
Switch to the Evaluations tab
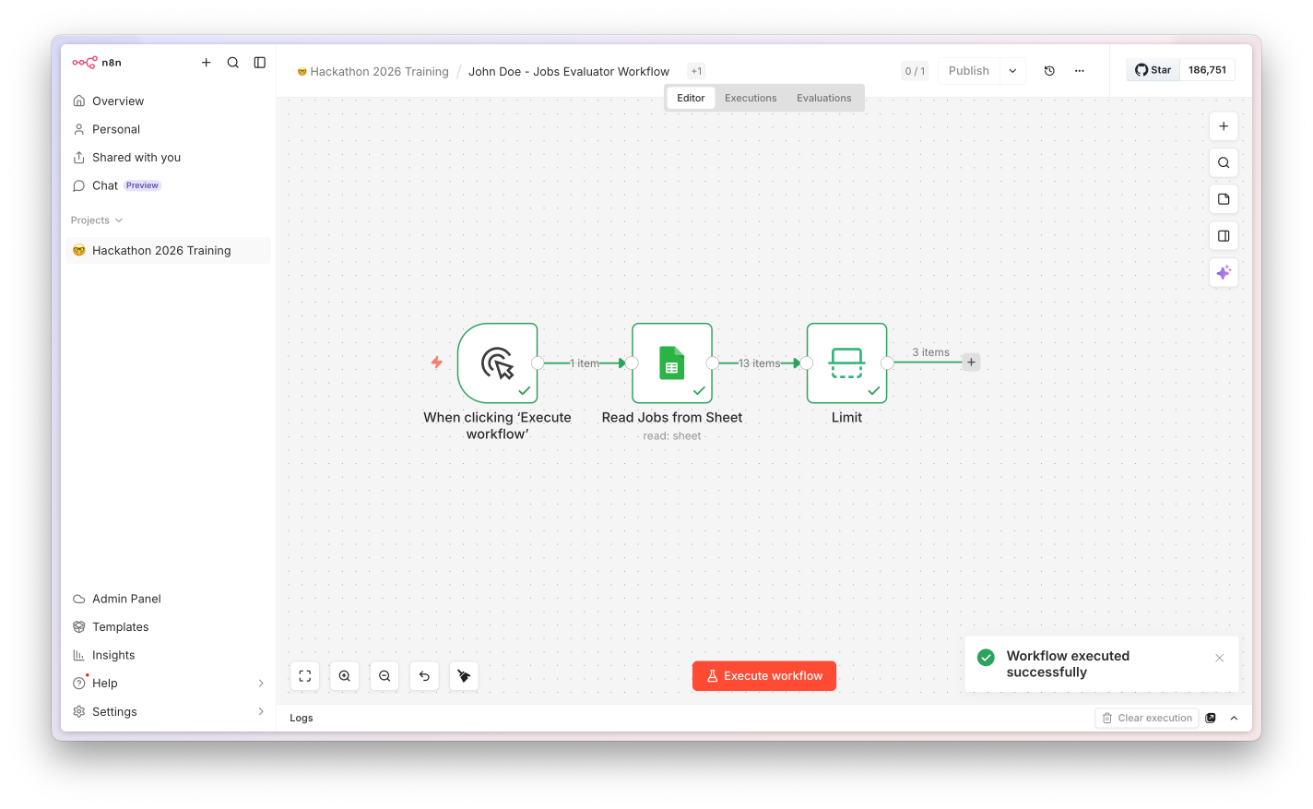(824, 98)
